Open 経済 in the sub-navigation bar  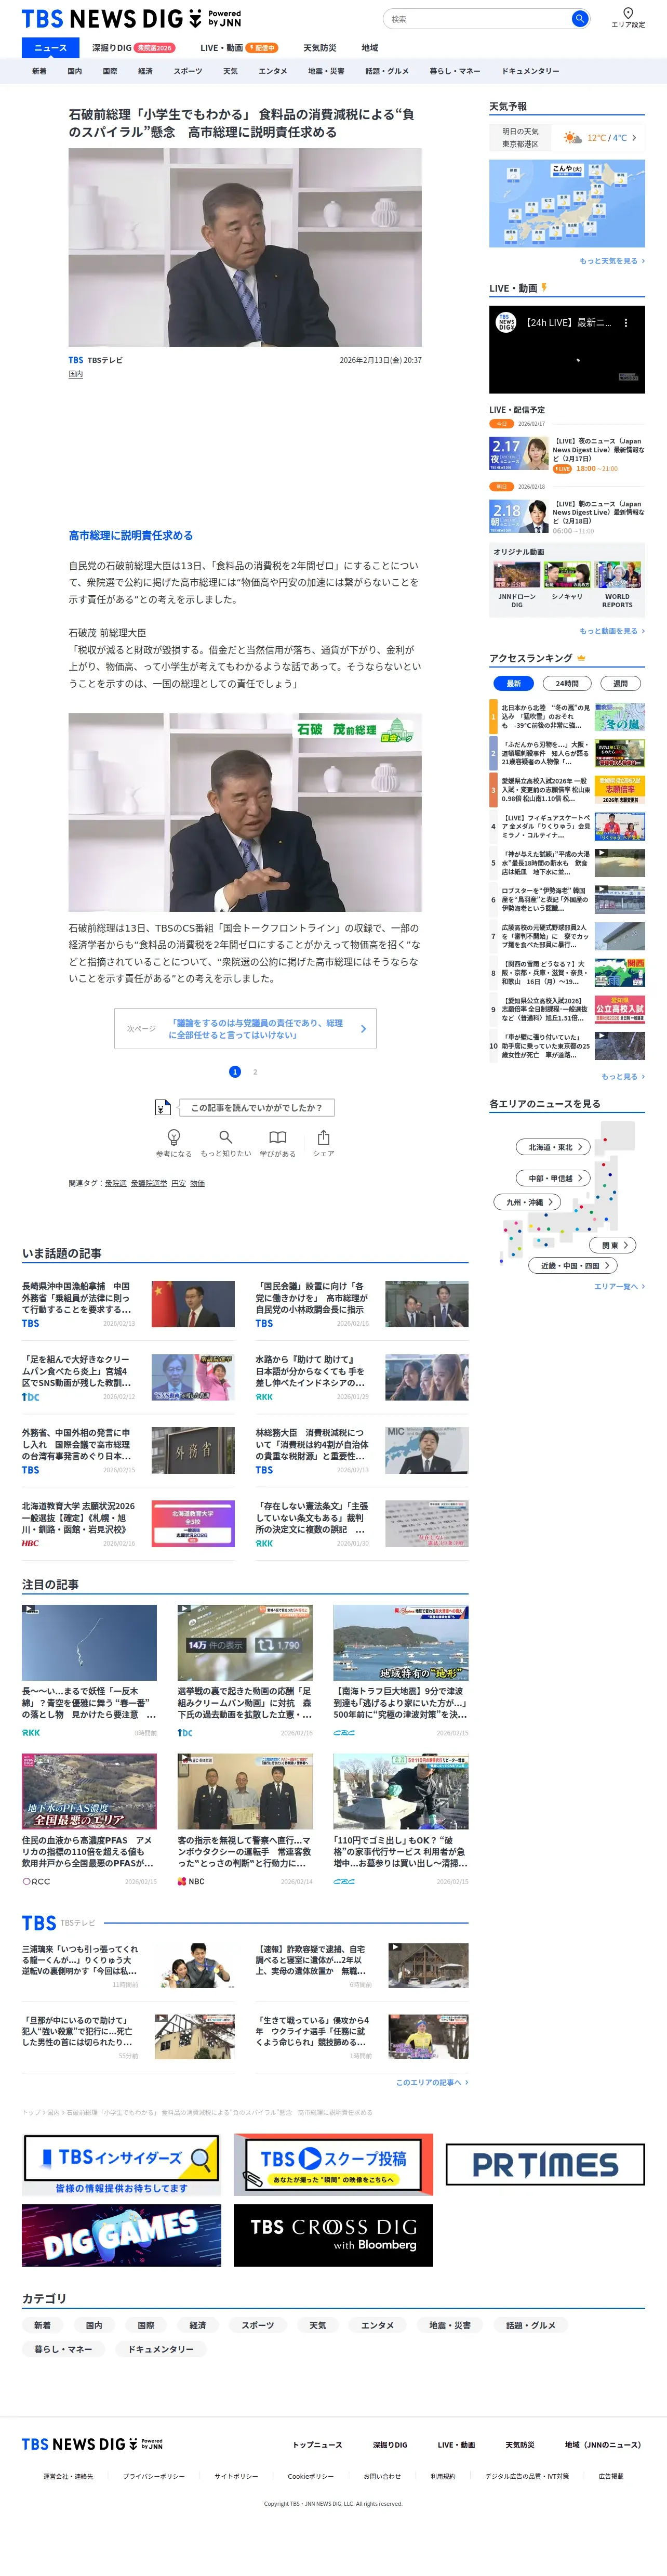click(145, 71)
